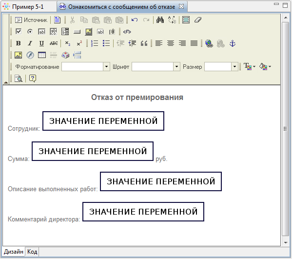Click the Templates document icon
This screenshot has width=292, height=259.
[57, 20]
